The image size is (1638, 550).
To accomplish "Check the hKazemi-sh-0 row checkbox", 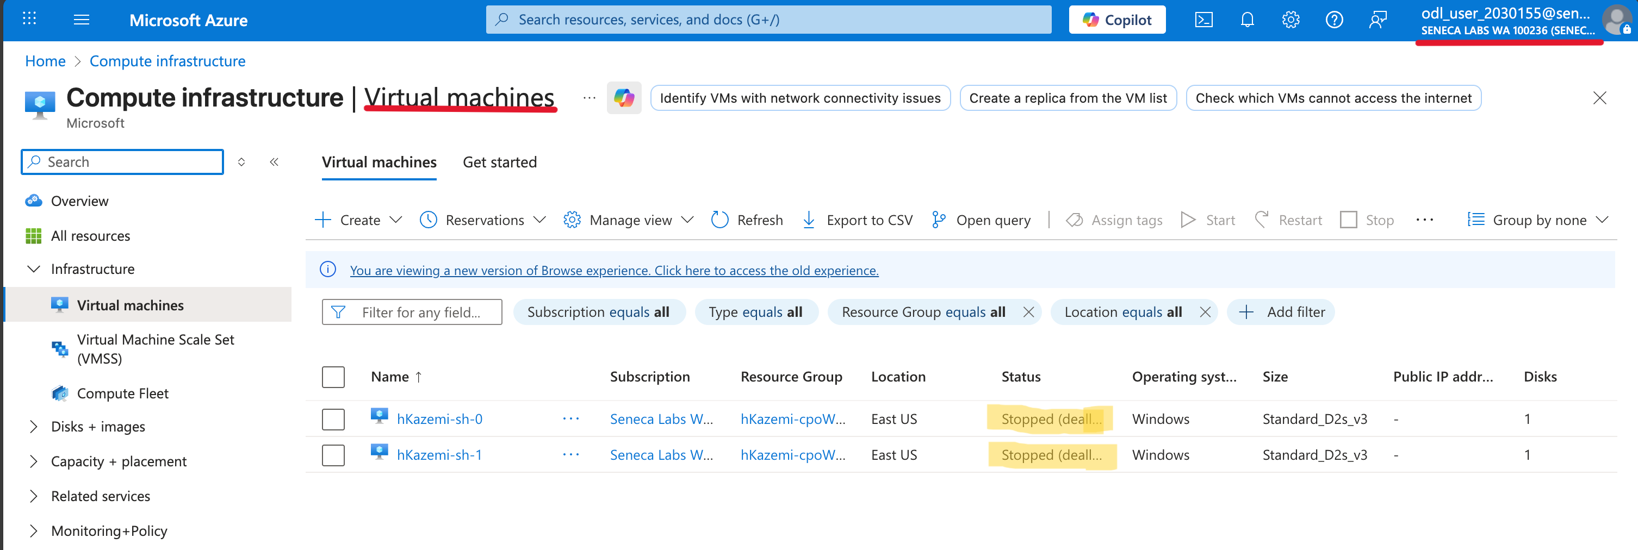I will (333, 419).
